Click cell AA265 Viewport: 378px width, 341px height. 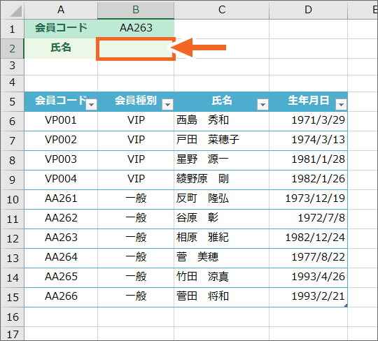(61, 277)
